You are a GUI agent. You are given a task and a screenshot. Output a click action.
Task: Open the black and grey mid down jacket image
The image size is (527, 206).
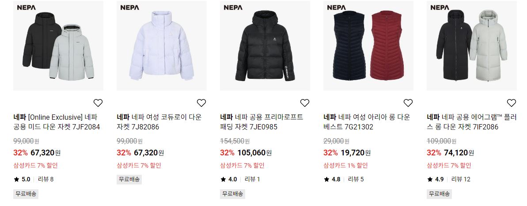[58, 45]
